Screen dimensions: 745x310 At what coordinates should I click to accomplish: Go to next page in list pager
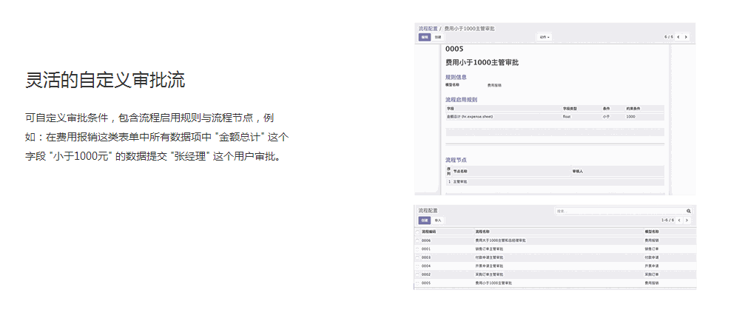pos(687,220)
